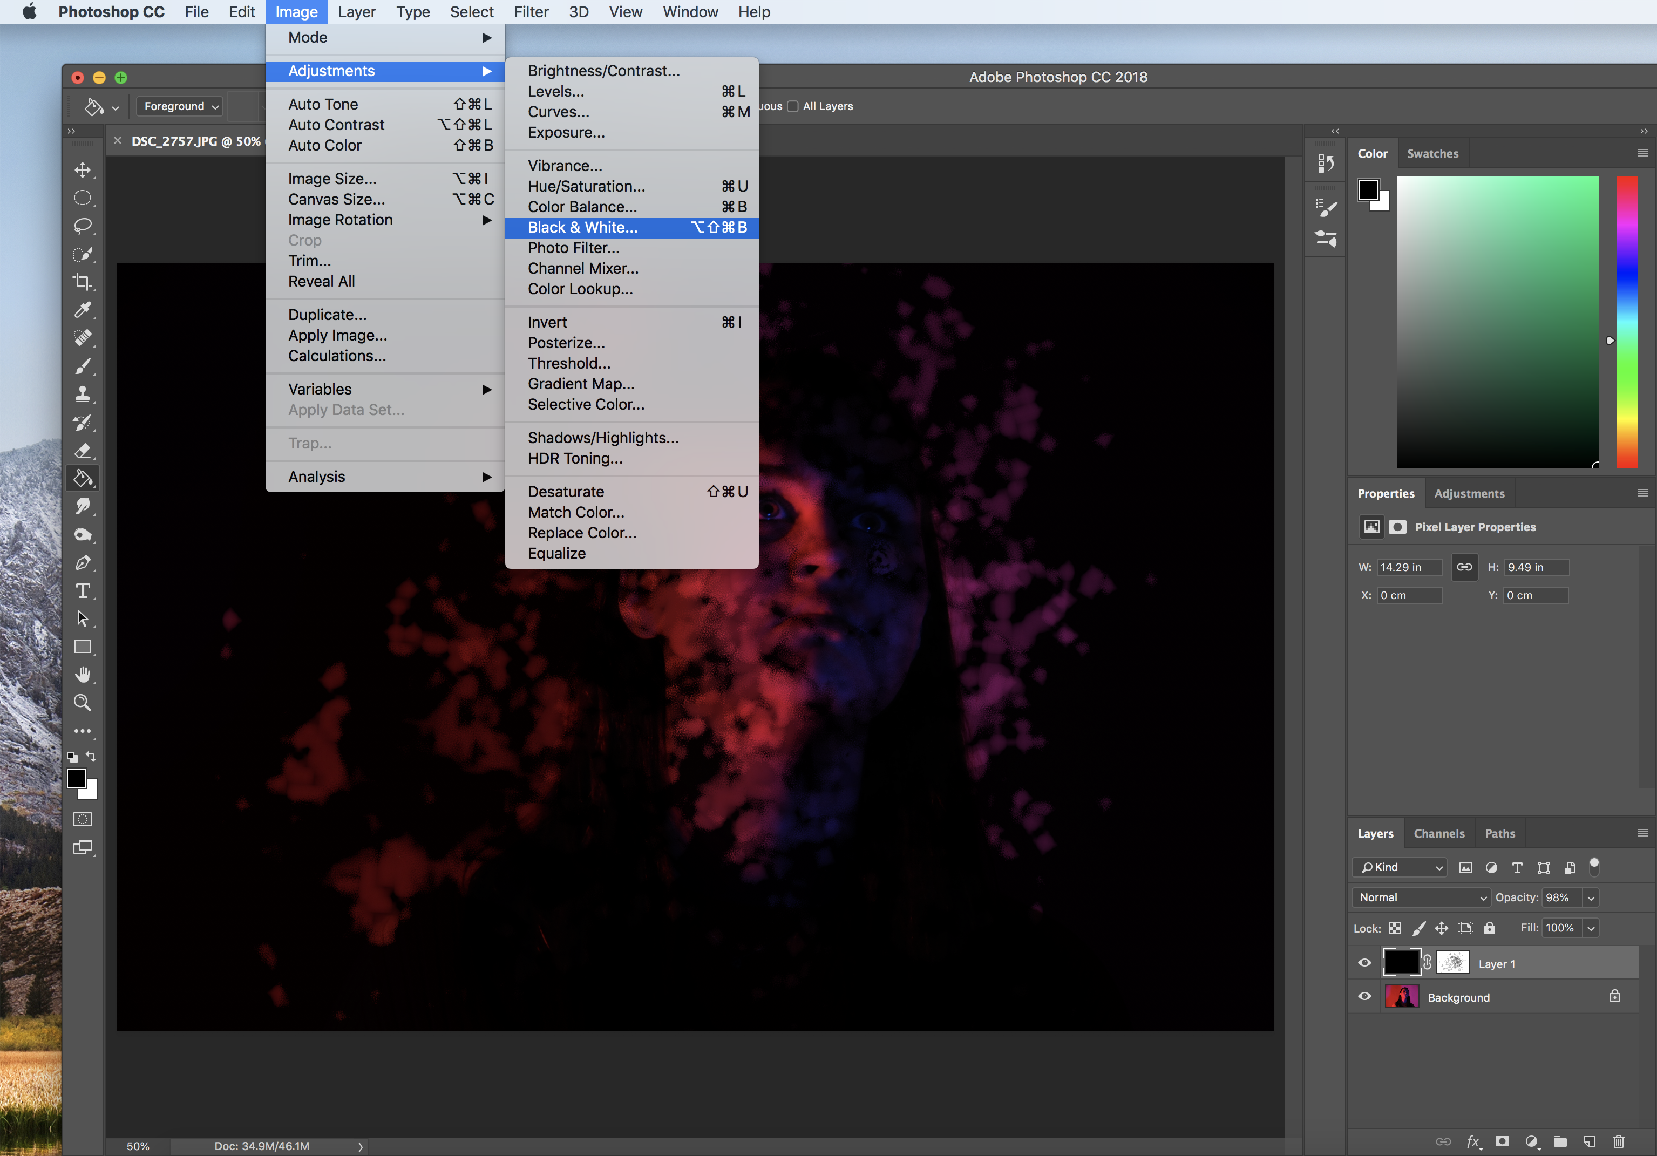Switch to the Channels tab

click(1438, 833)
